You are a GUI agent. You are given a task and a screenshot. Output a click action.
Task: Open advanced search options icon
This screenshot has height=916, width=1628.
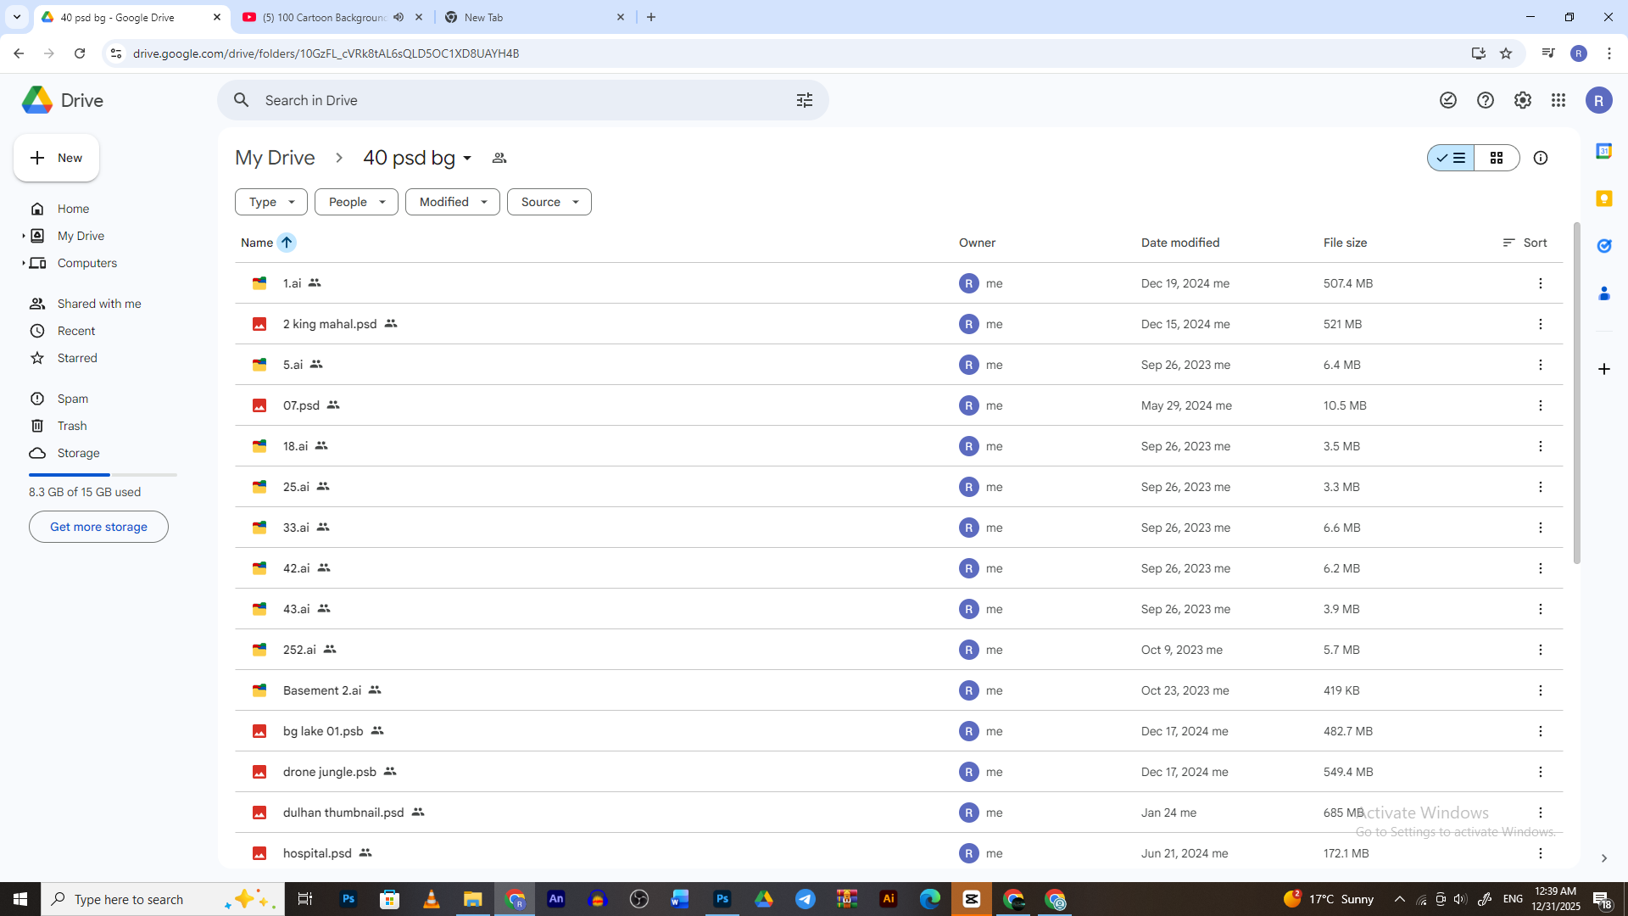(x=804, y=100)
